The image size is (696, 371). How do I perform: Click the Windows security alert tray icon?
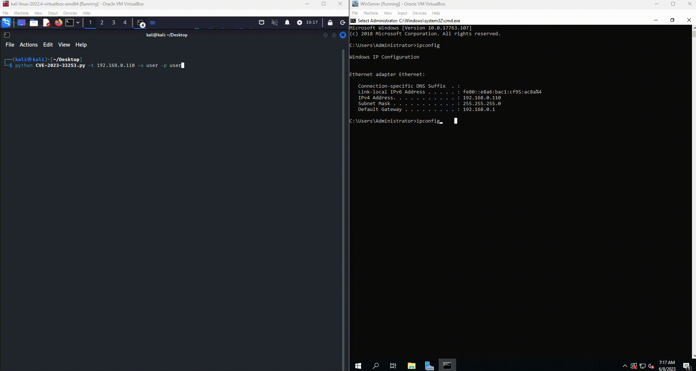tap(634, 366)
